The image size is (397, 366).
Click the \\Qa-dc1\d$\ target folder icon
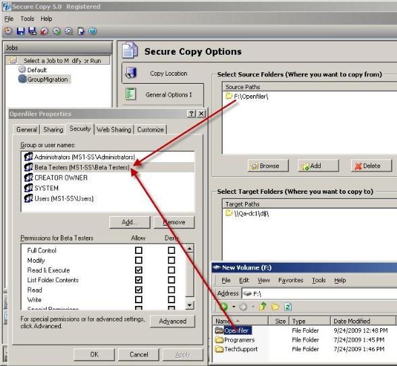pos(229,213)
